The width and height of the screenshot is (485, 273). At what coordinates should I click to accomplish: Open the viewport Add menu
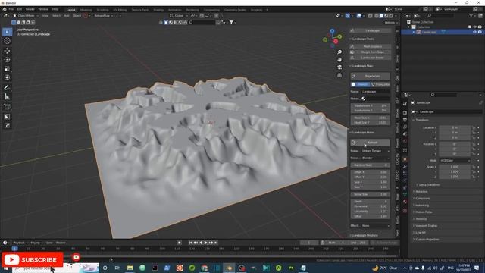click(x=67, y=15)
